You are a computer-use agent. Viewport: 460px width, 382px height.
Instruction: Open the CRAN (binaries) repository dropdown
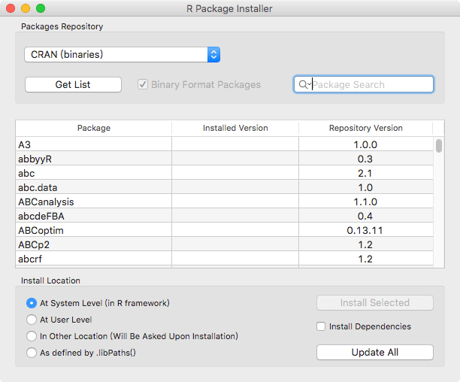tap(122, 55)
